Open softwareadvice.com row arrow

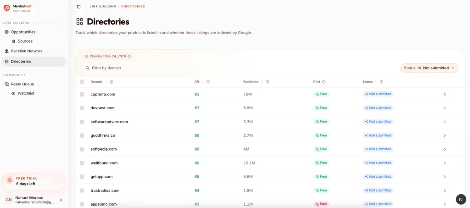click(x=445, y=122)
